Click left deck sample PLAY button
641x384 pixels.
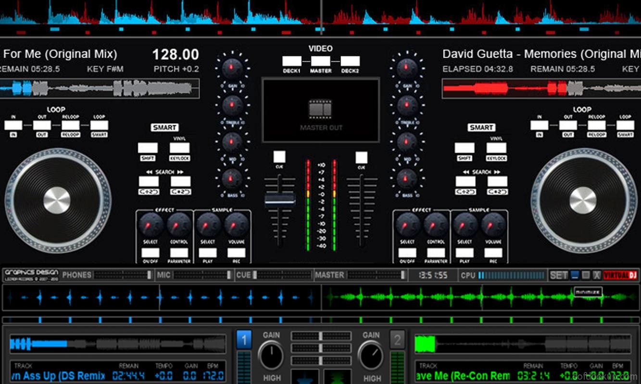point(208,252)
